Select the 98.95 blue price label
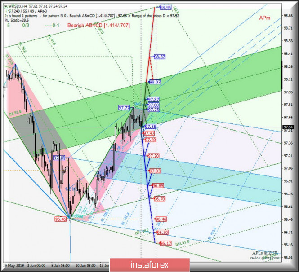 click(x=165, y=8)
